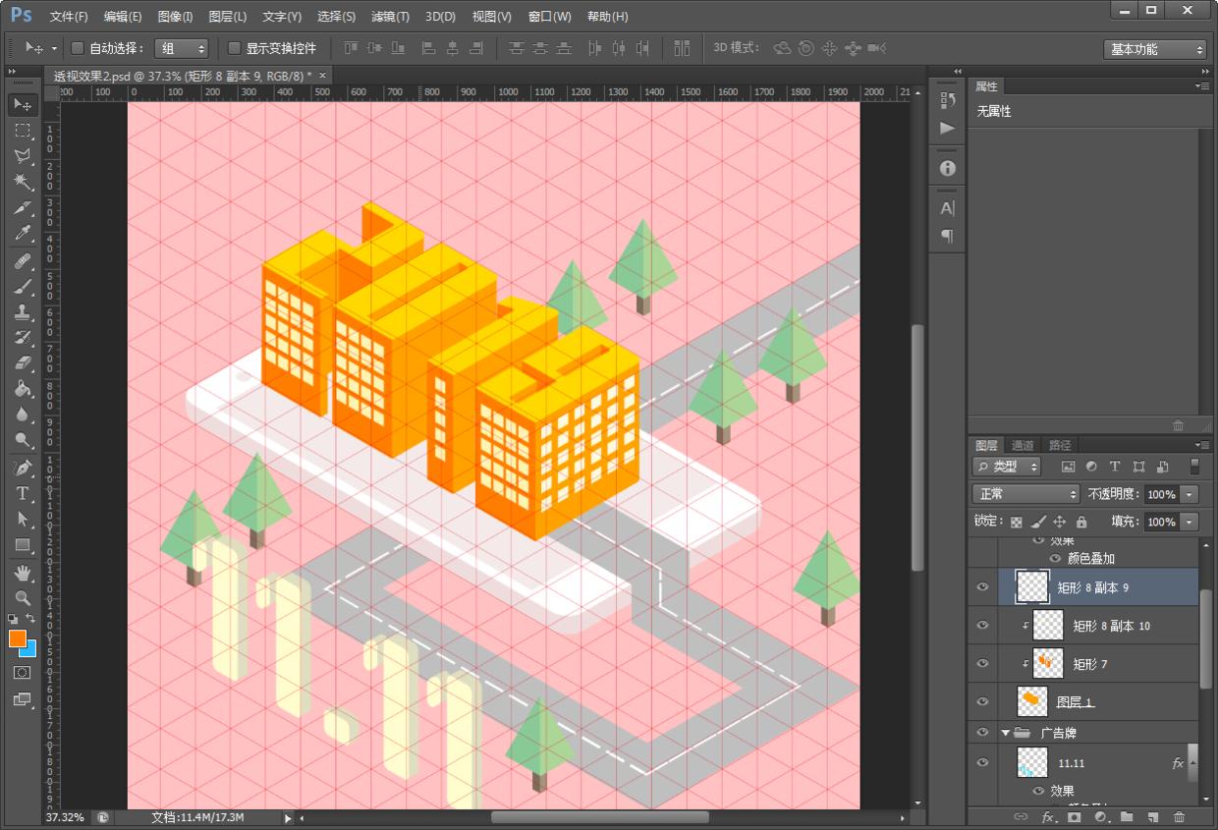This screenshot has height=830, width=1218.
Task: Select the Eyedropper tool
Action: click(x=22, y=234)
